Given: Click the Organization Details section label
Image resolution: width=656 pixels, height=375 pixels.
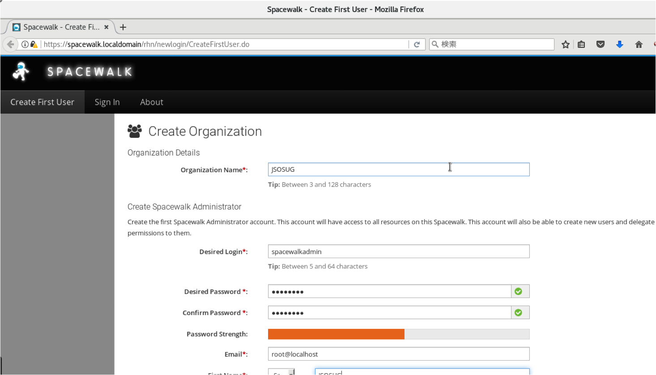Looking at the screenshot, I should pos(164,153).
